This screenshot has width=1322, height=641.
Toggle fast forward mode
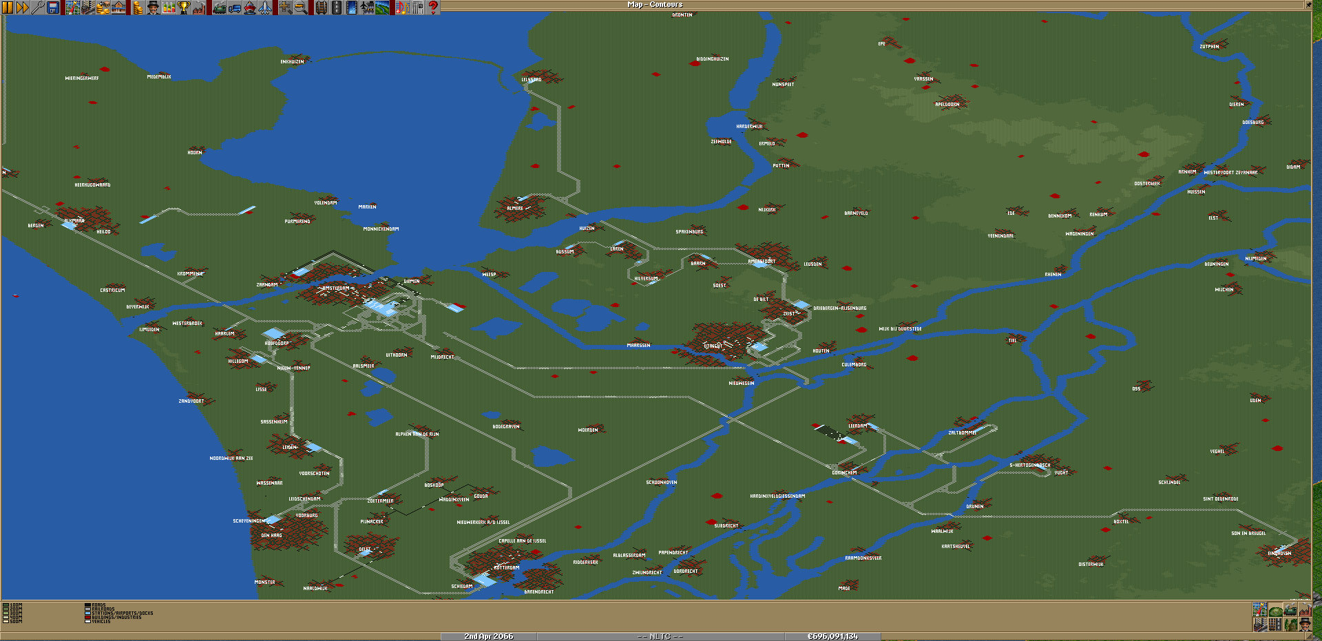[23, 8]
